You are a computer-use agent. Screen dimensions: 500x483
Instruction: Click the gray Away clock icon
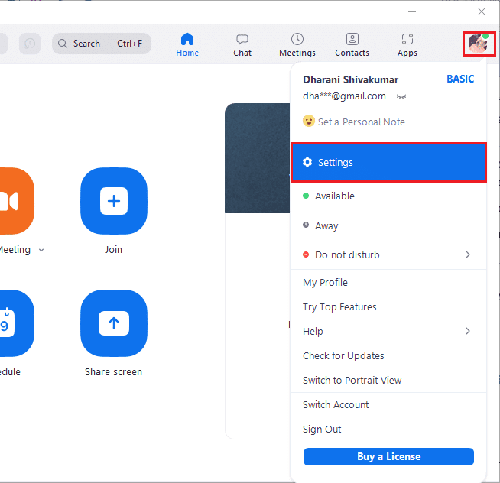306,225
